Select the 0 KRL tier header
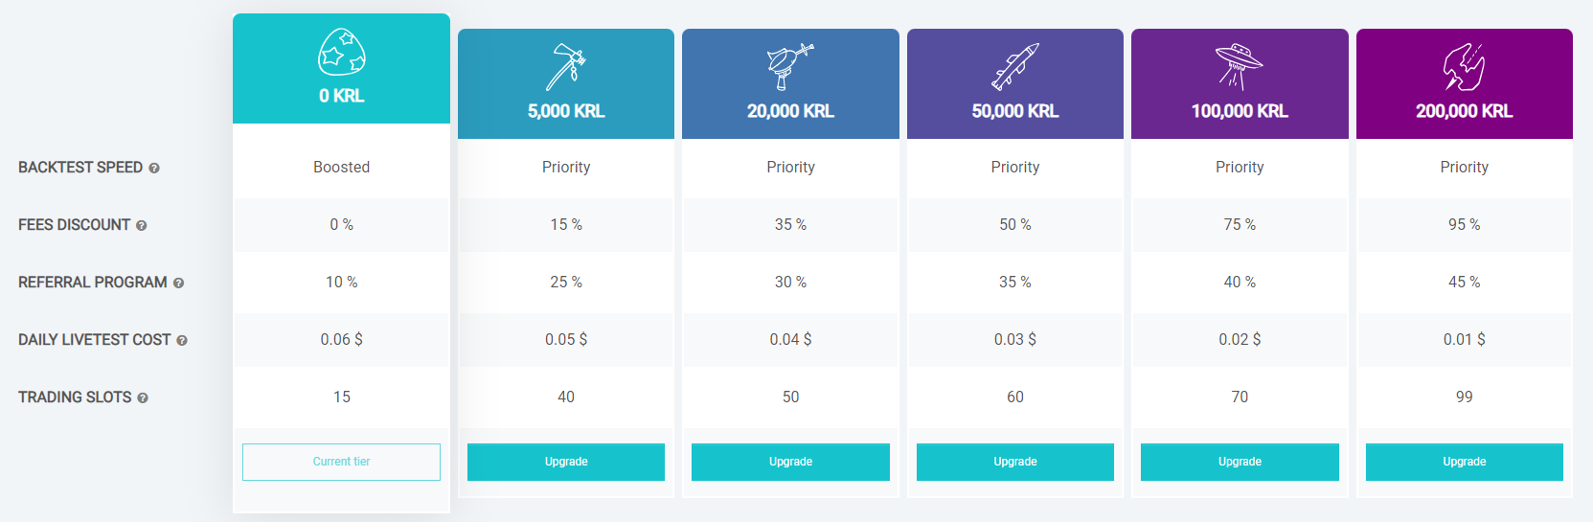 coord(341,68)
